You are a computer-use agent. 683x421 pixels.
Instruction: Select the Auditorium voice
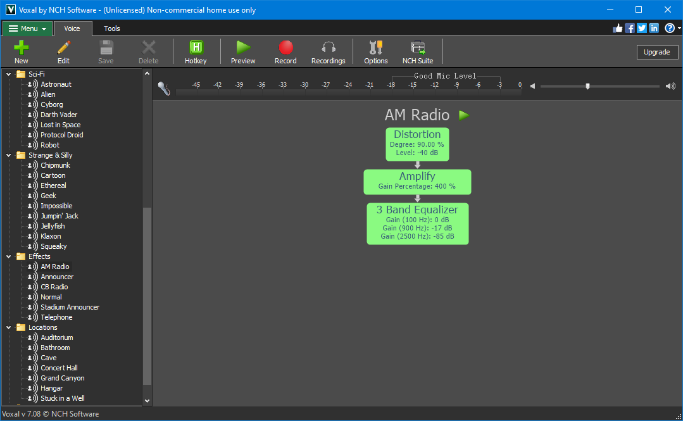[x=56, y=337]
